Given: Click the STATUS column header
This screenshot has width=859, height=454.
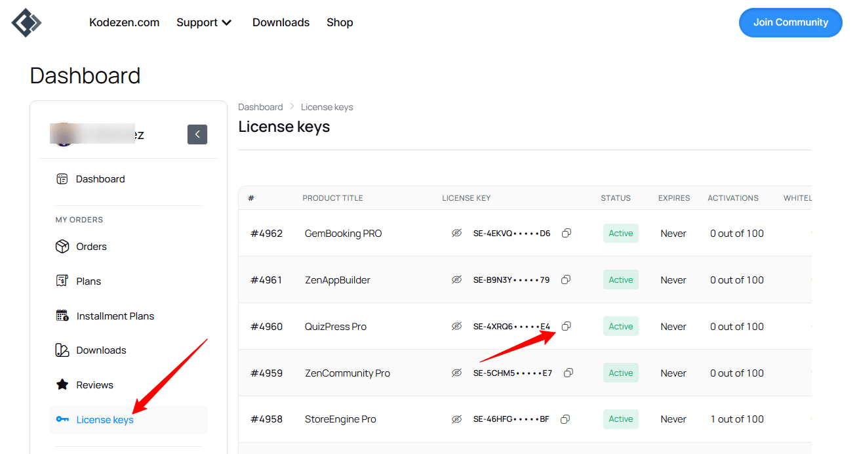Looking at the screenshot, I should 616,197.
